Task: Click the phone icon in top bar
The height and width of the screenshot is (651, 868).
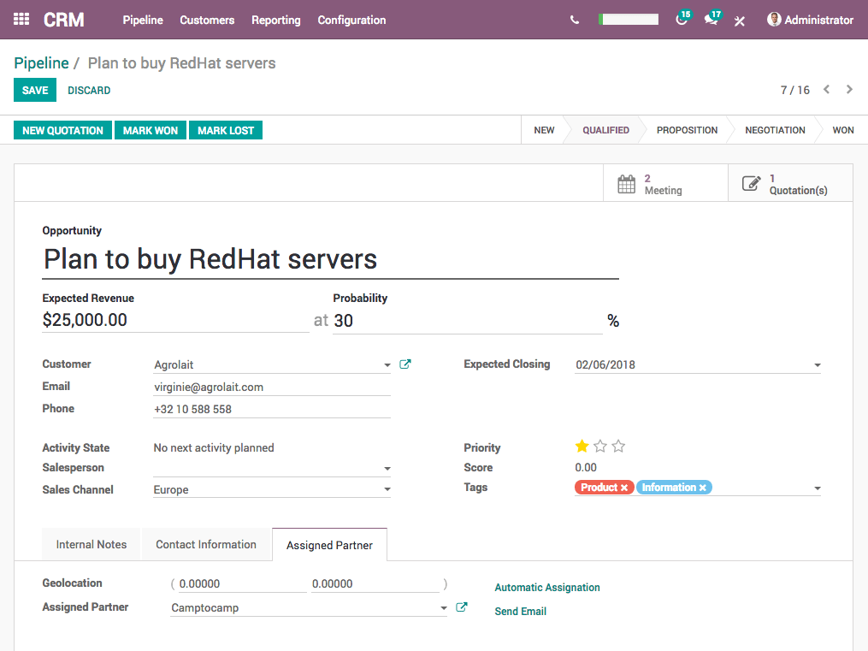Action: pos(574,20)
